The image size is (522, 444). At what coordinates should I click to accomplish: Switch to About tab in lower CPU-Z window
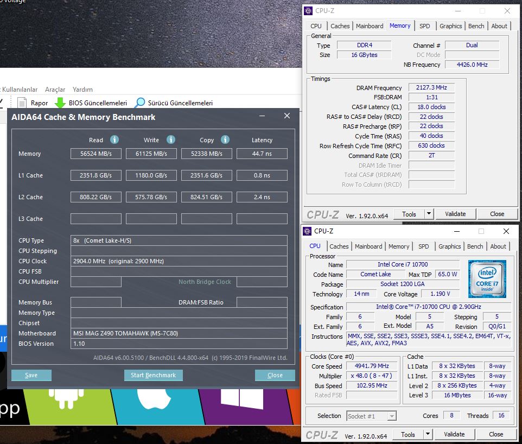click(498, 246)
